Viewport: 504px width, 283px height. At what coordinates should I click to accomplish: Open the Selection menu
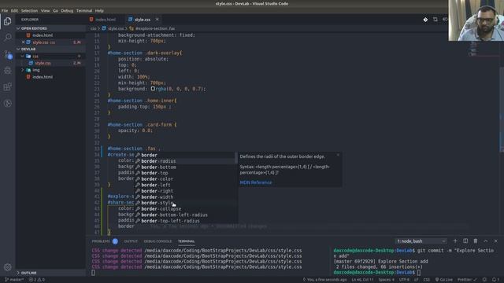click(x=29, y=10)
